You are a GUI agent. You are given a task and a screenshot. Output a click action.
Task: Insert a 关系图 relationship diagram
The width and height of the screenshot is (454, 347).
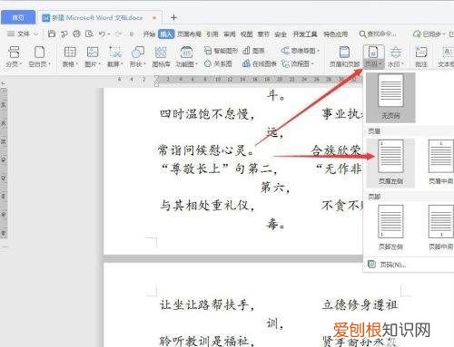pos(218,63)
